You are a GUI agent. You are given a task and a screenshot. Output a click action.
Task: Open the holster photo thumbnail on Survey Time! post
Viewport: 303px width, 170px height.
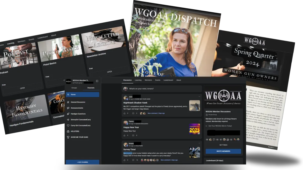(x=194, y=152)
